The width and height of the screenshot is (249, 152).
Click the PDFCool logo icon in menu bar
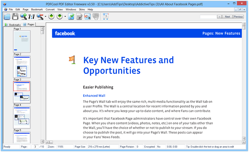(6, 9)
